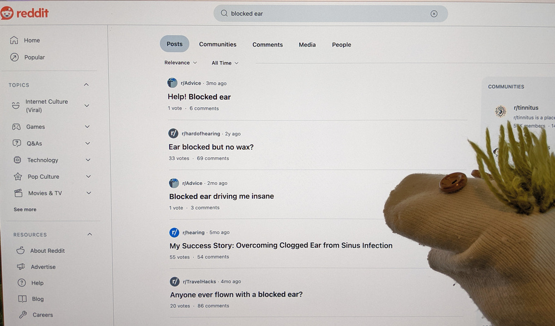Select the Posts tab

[x=174, y=44]
